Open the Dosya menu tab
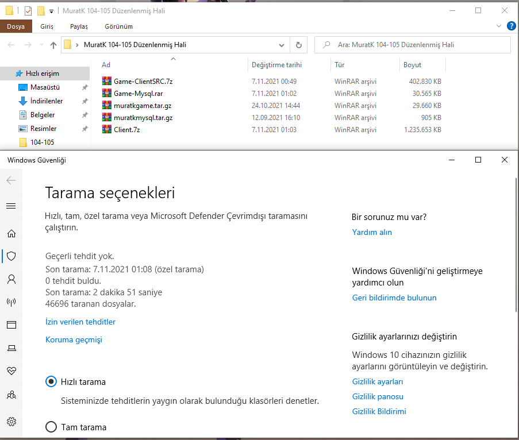The height and width of the screenshot is (440, 519). (x=16, y=26)
